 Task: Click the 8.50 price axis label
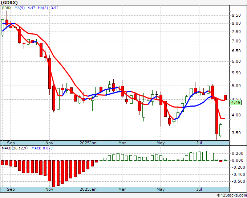[x=236, y=16]
